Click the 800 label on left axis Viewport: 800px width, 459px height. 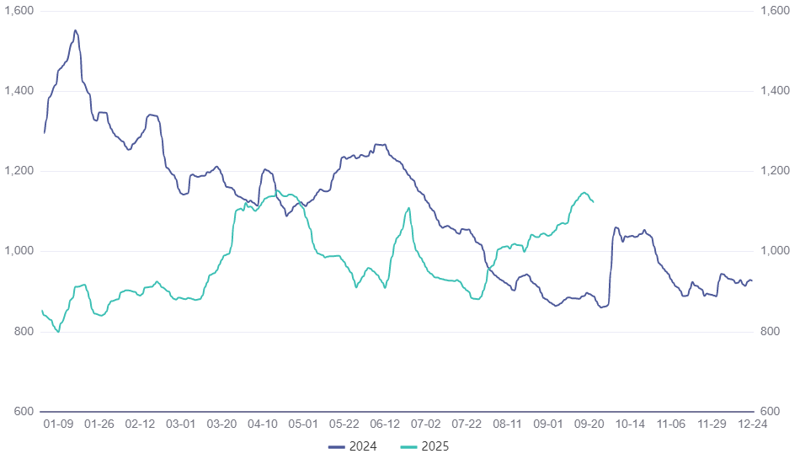(23, 332)
